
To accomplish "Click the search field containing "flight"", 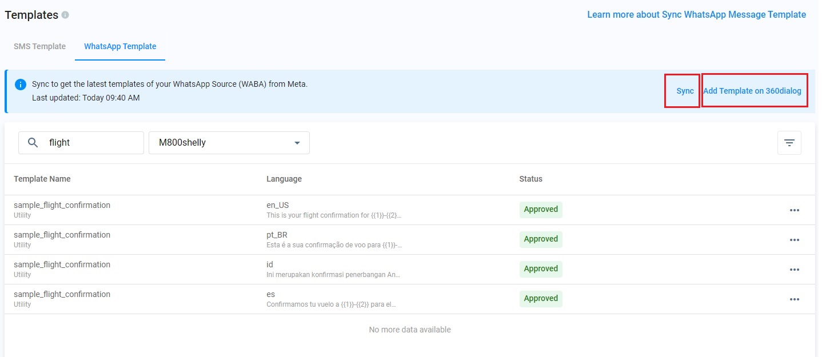I will [91, 143].
